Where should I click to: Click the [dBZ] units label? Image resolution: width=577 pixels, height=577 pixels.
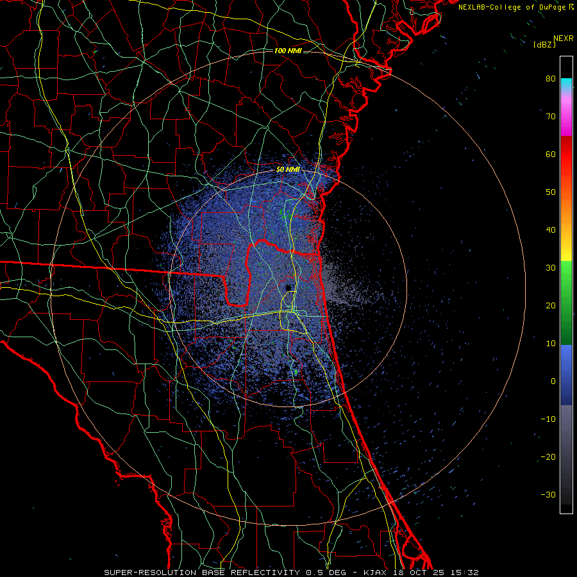coord(544,44)
